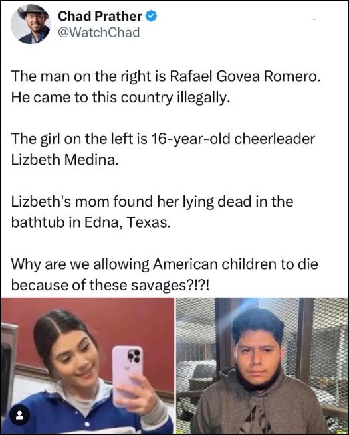Click the faint dash mark at the tweet's top corner
Screen dimensions: 349x435
coord(314,19)
